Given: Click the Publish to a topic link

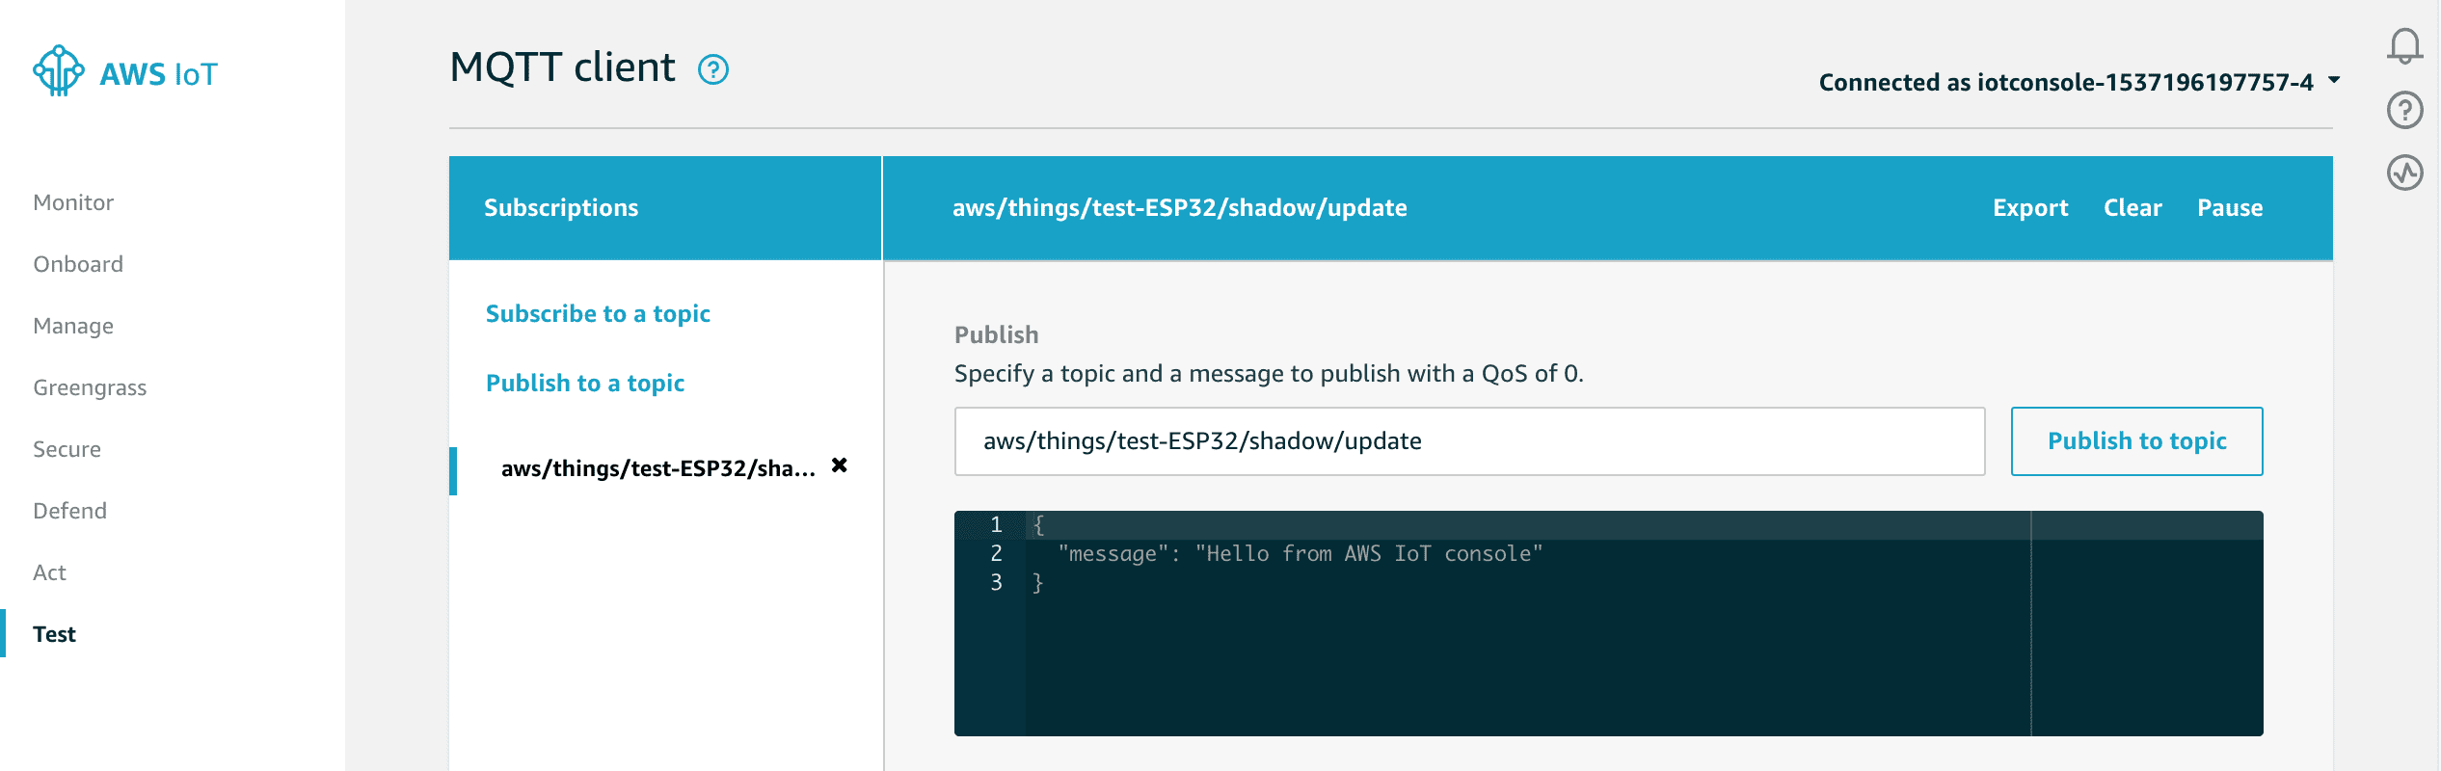Looking at the screenshot, I should click(x=585, y=383).
